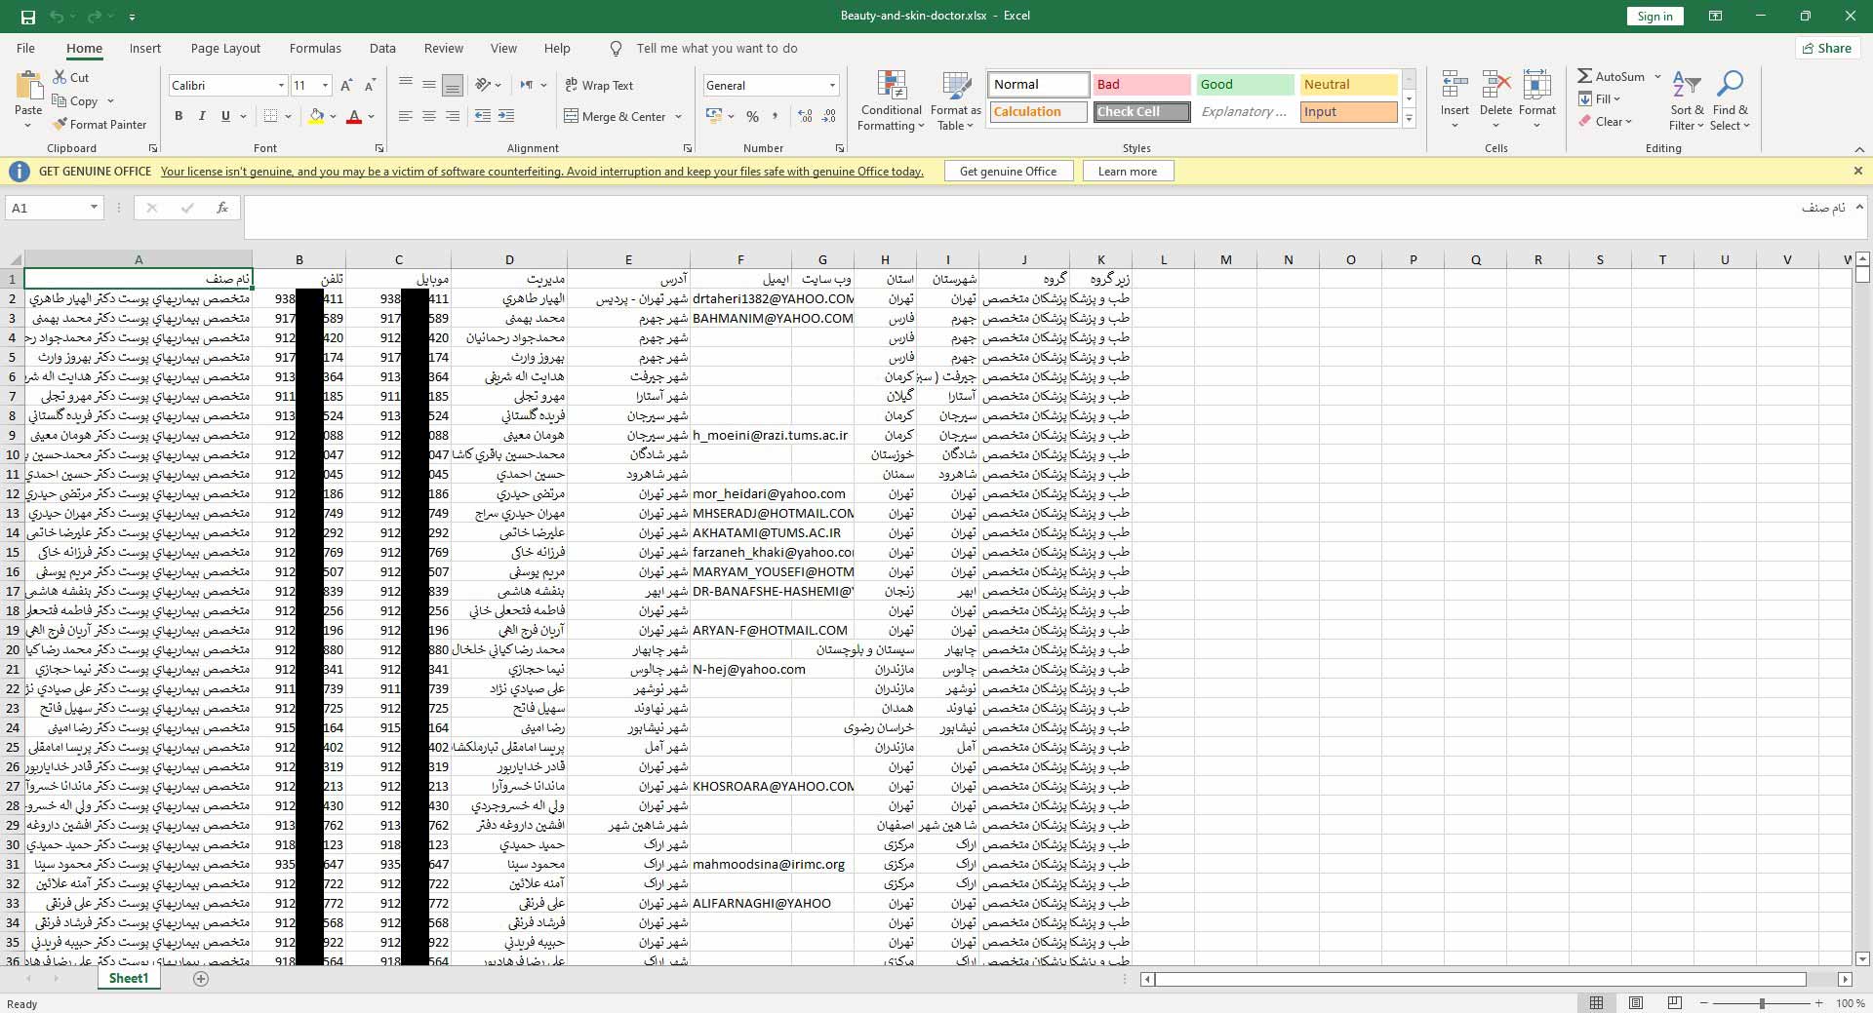The image size is (1873, 1013).
Task: Expand the General number format dropdown
Action: 832,86
